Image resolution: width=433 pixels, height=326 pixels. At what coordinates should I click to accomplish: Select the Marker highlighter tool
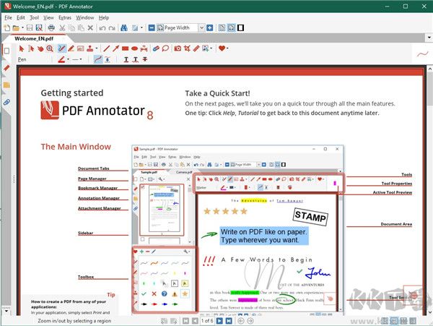71,48
